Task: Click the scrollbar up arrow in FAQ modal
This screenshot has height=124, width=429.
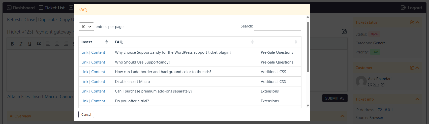Action: click(x=308, y=17)
